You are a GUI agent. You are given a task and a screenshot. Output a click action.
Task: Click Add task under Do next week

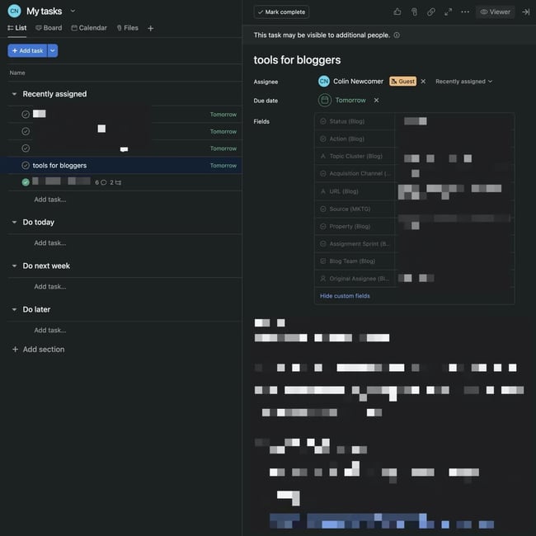pos(50,287)
